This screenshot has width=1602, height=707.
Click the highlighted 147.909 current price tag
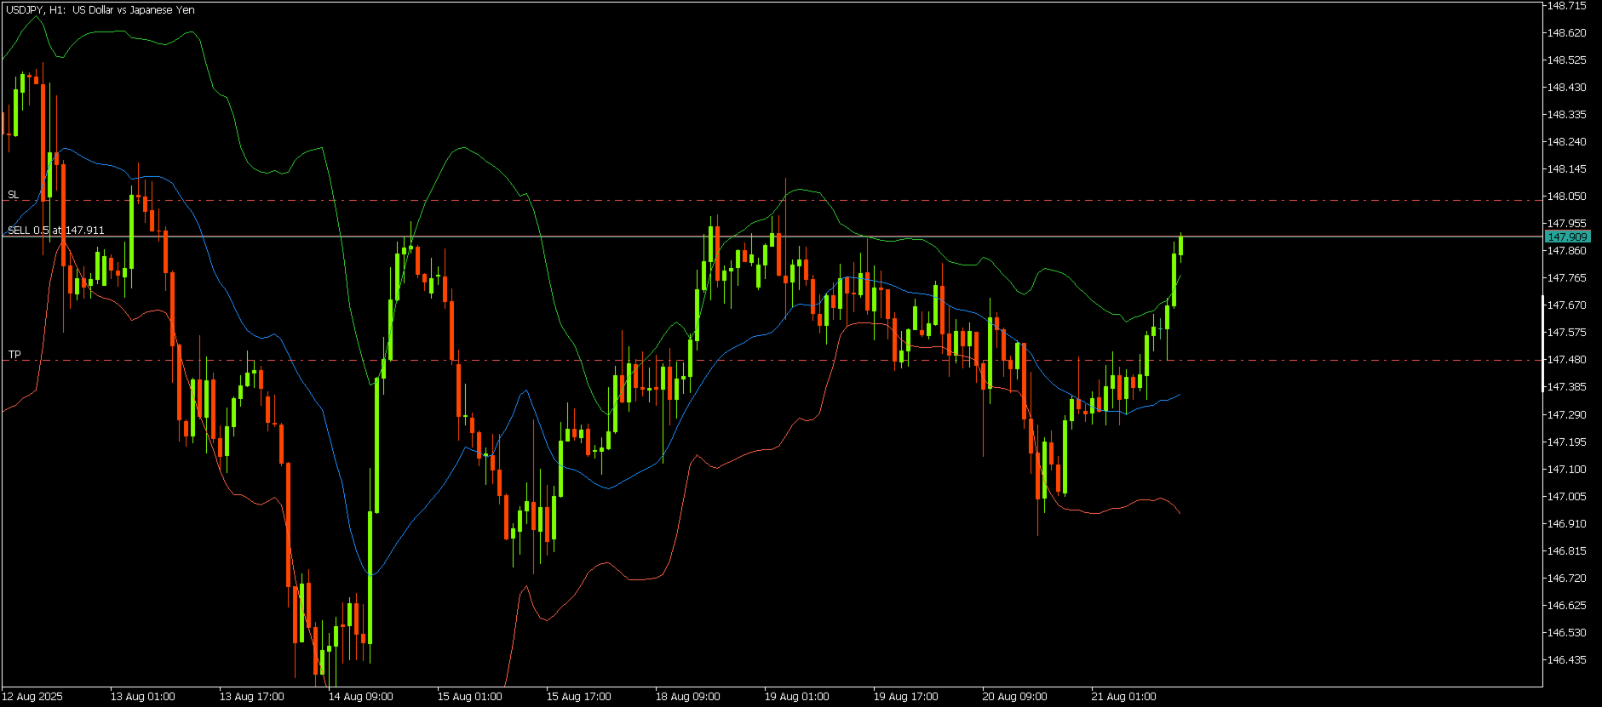pyautogui.click(x=1567, y=237)
